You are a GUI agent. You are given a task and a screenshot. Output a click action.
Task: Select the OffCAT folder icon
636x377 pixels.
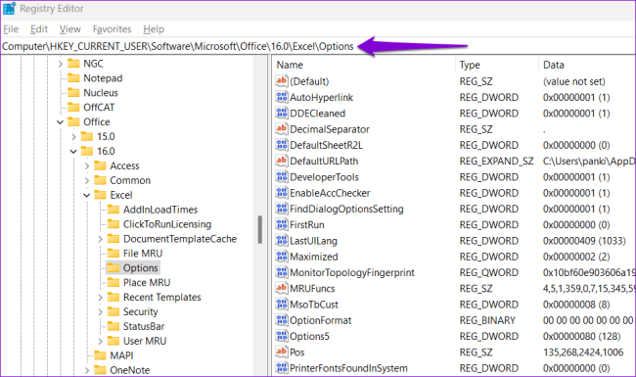click(x=73, y=107)
